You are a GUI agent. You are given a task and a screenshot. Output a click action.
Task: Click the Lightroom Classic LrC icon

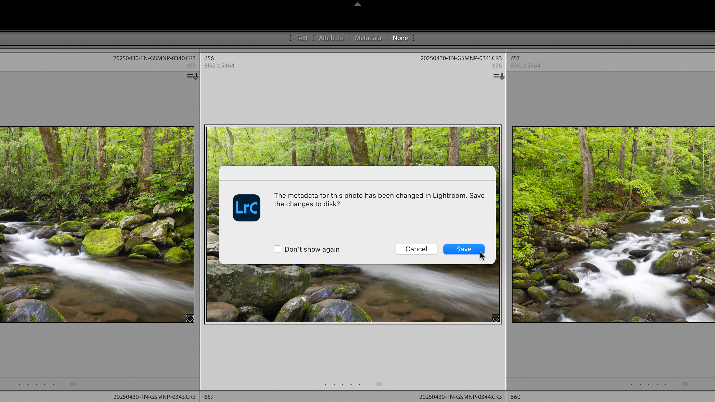click(246, 208)
